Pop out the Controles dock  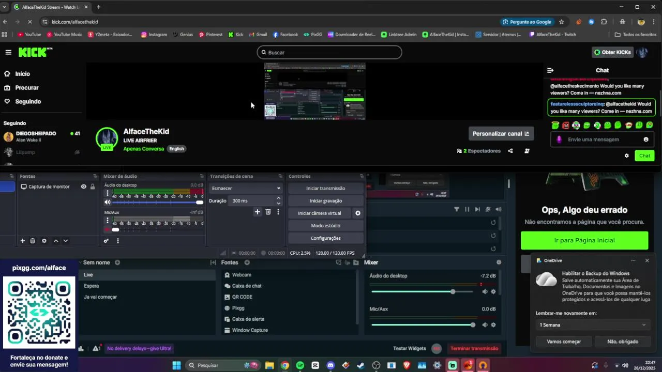click(360, 177)
